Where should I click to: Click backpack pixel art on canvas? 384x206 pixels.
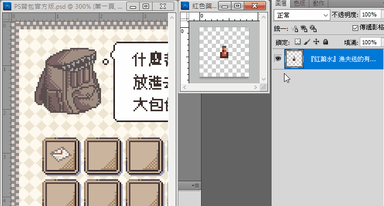[68, 81]
